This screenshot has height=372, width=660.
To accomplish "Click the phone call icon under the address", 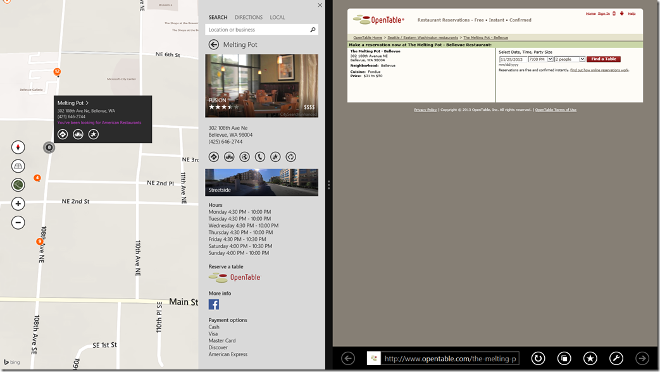I will click(260, 157).
